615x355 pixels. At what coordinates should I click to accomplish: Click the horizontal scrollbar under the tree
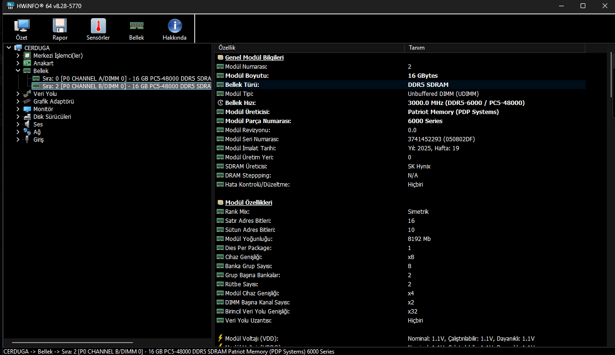[72, 343]
